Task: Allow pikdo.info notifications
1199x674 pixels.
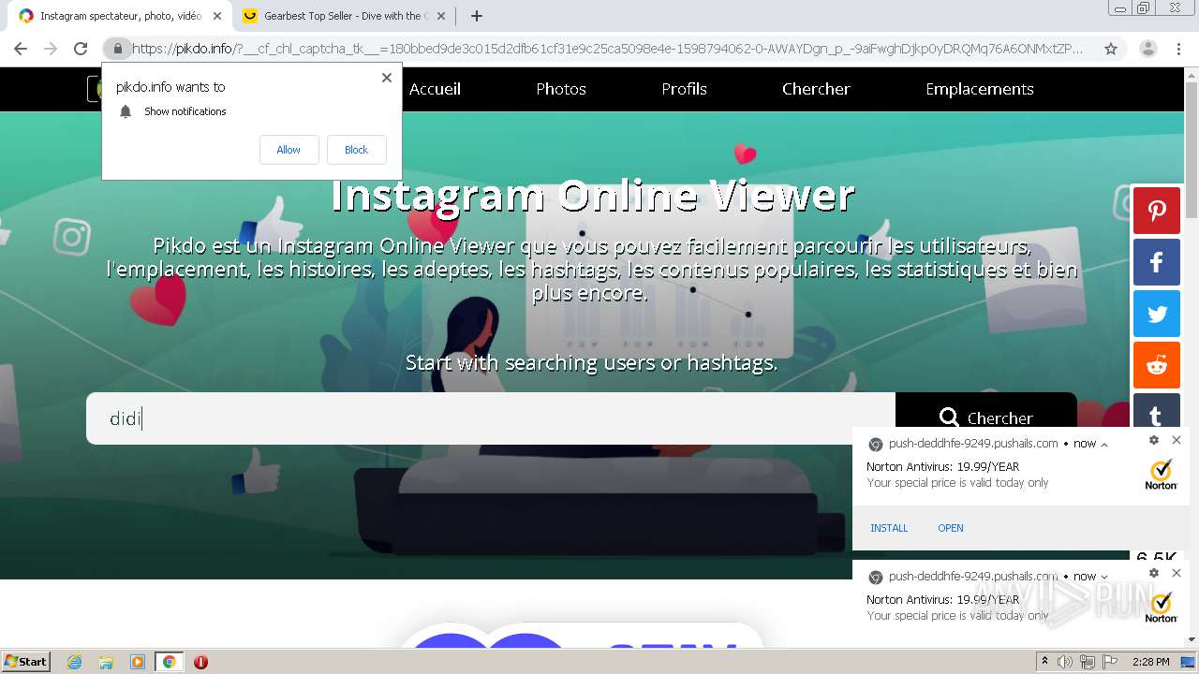Action: pos(289,150)
